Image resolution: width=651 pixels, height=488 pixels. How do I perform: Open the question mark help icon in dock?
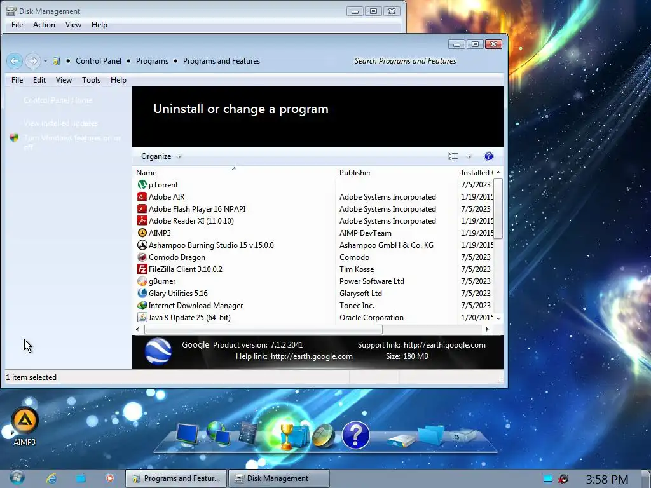355,435
